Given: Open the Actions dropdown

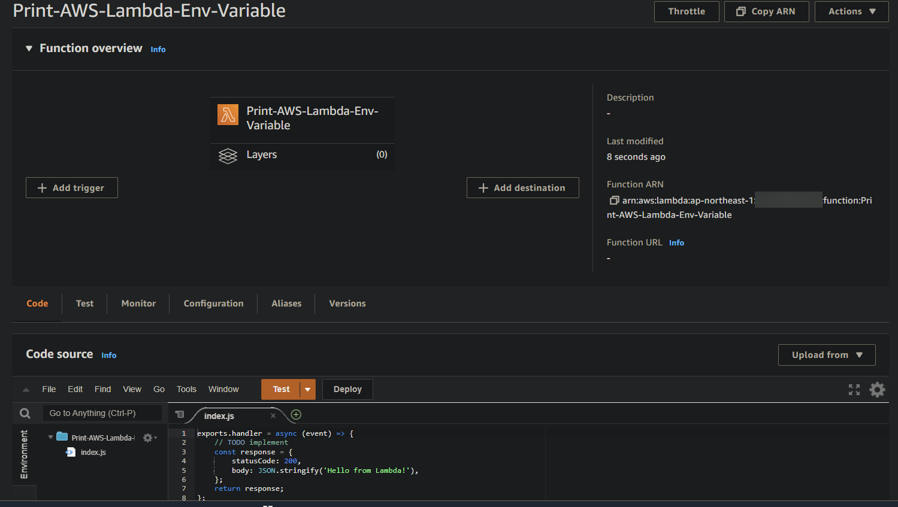Looking at the screenshot, I should click(851, 11).
